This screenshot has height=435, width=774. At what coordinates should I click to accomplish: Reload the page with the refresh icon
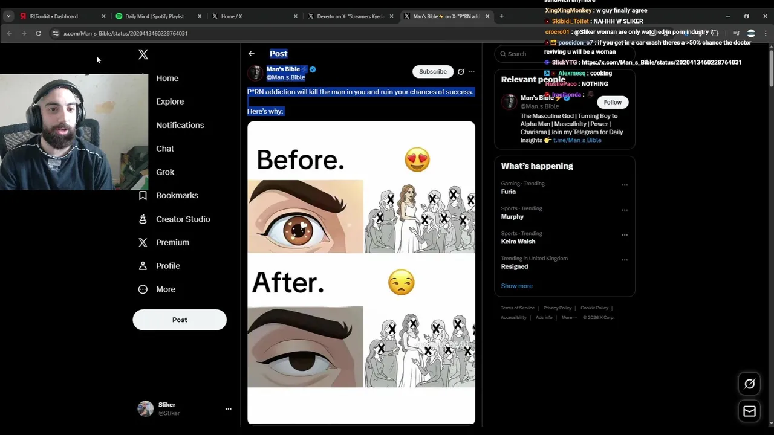38,33
